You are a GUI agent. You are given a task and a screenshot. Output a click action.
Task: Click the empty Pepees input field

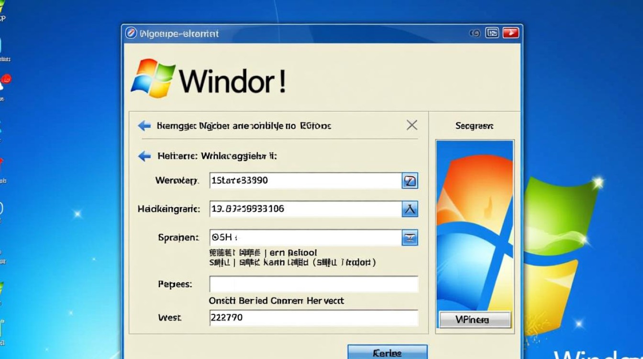coord(313,284)
